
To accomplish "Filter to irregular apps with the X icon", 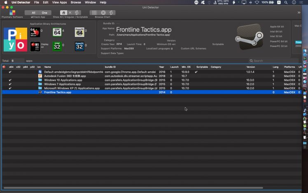I will 70,13.
